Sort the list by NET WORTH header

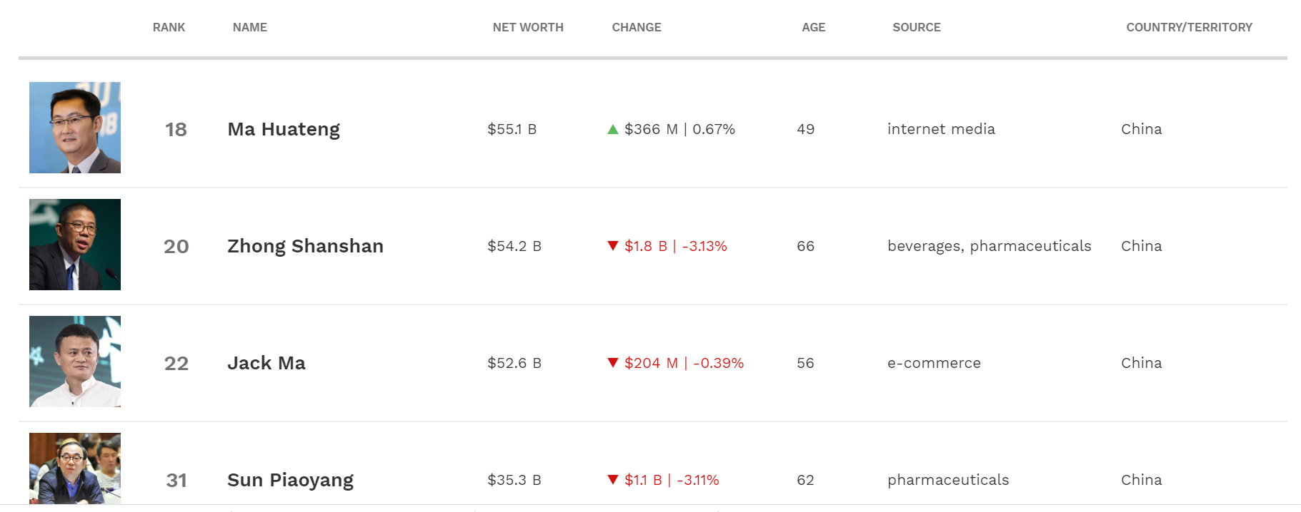(528, 27)
